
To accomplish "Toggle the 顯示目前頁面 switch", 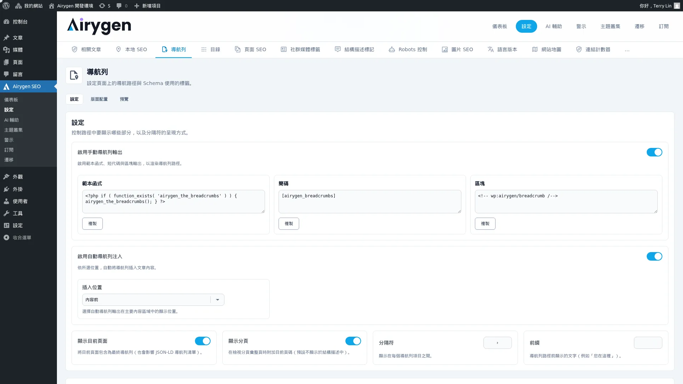I will coord(202,341).
